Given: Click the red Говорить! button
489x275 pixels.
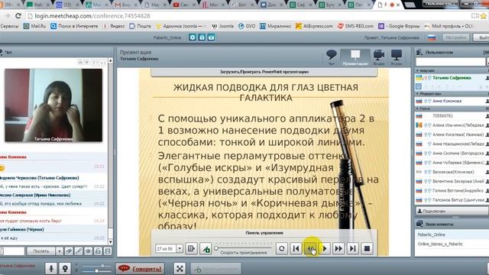Looking at the screenshot, I should tap(141, 268).
